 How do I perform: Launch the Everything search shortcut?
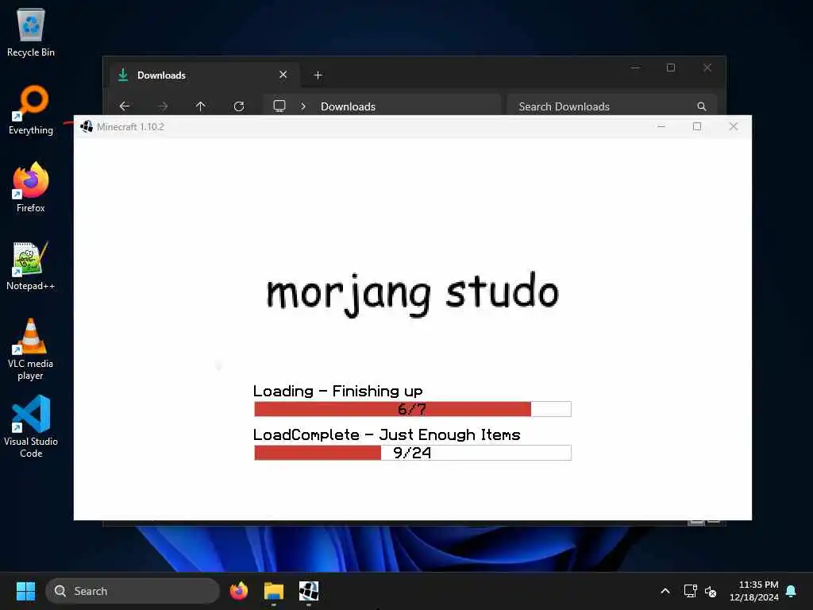pos(31,110)
